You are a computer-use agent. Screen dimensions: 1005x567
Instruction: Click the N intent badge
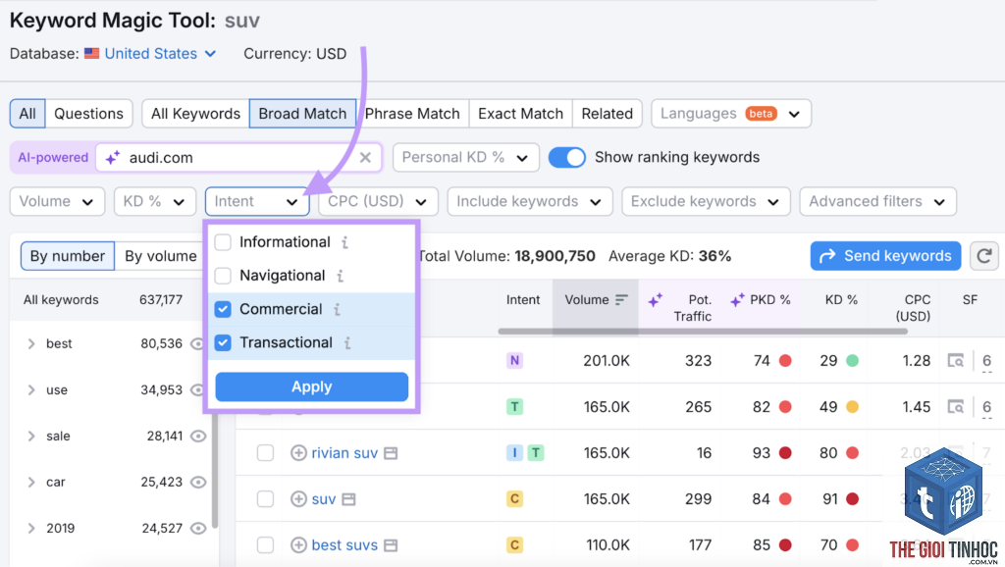[x=514, y=361]
